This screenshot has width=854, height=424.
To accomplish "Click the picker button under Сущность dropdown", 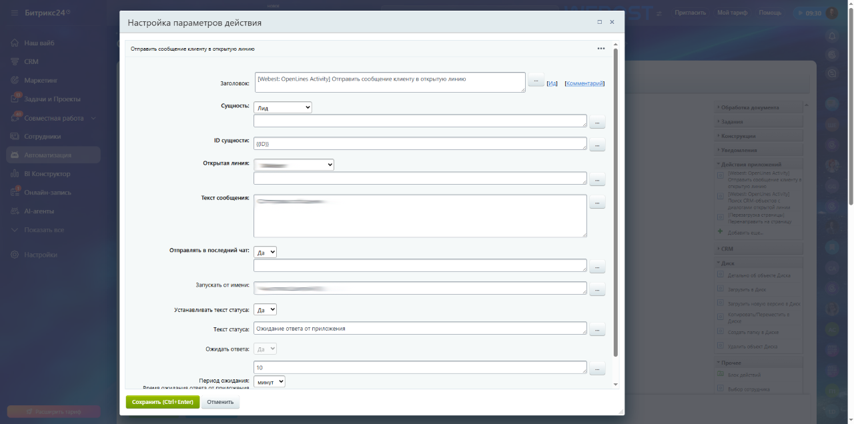I will [597, 122].
